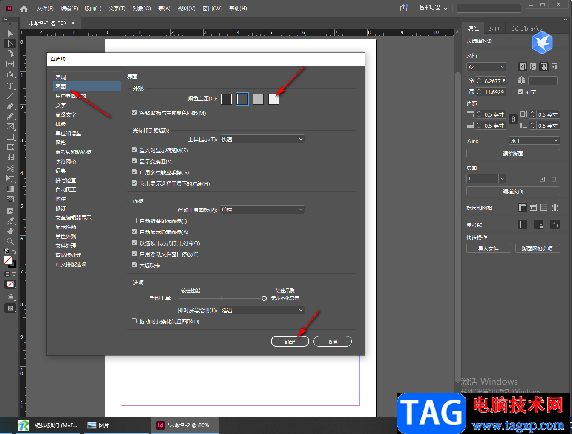Select the Note tool
The width and height of the screenshot is (572, 434).
pyautogui.click(x=10, y=211)
